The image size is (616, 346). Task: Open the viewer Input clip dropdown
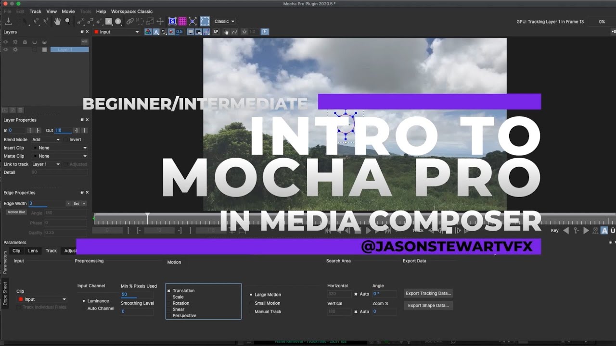tap(117, 32)
